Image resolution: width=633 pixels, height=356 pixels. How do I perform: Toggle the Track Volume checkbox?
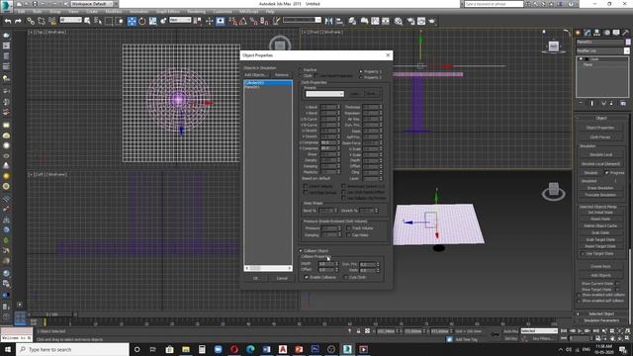point(349,228)
